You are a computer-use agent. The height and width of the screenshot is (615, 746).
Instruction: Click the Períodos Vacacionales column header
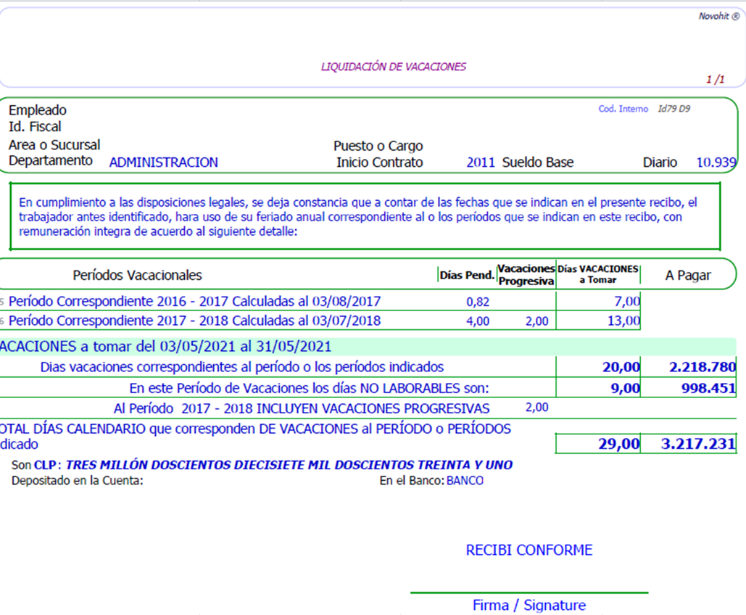point(137,275)
